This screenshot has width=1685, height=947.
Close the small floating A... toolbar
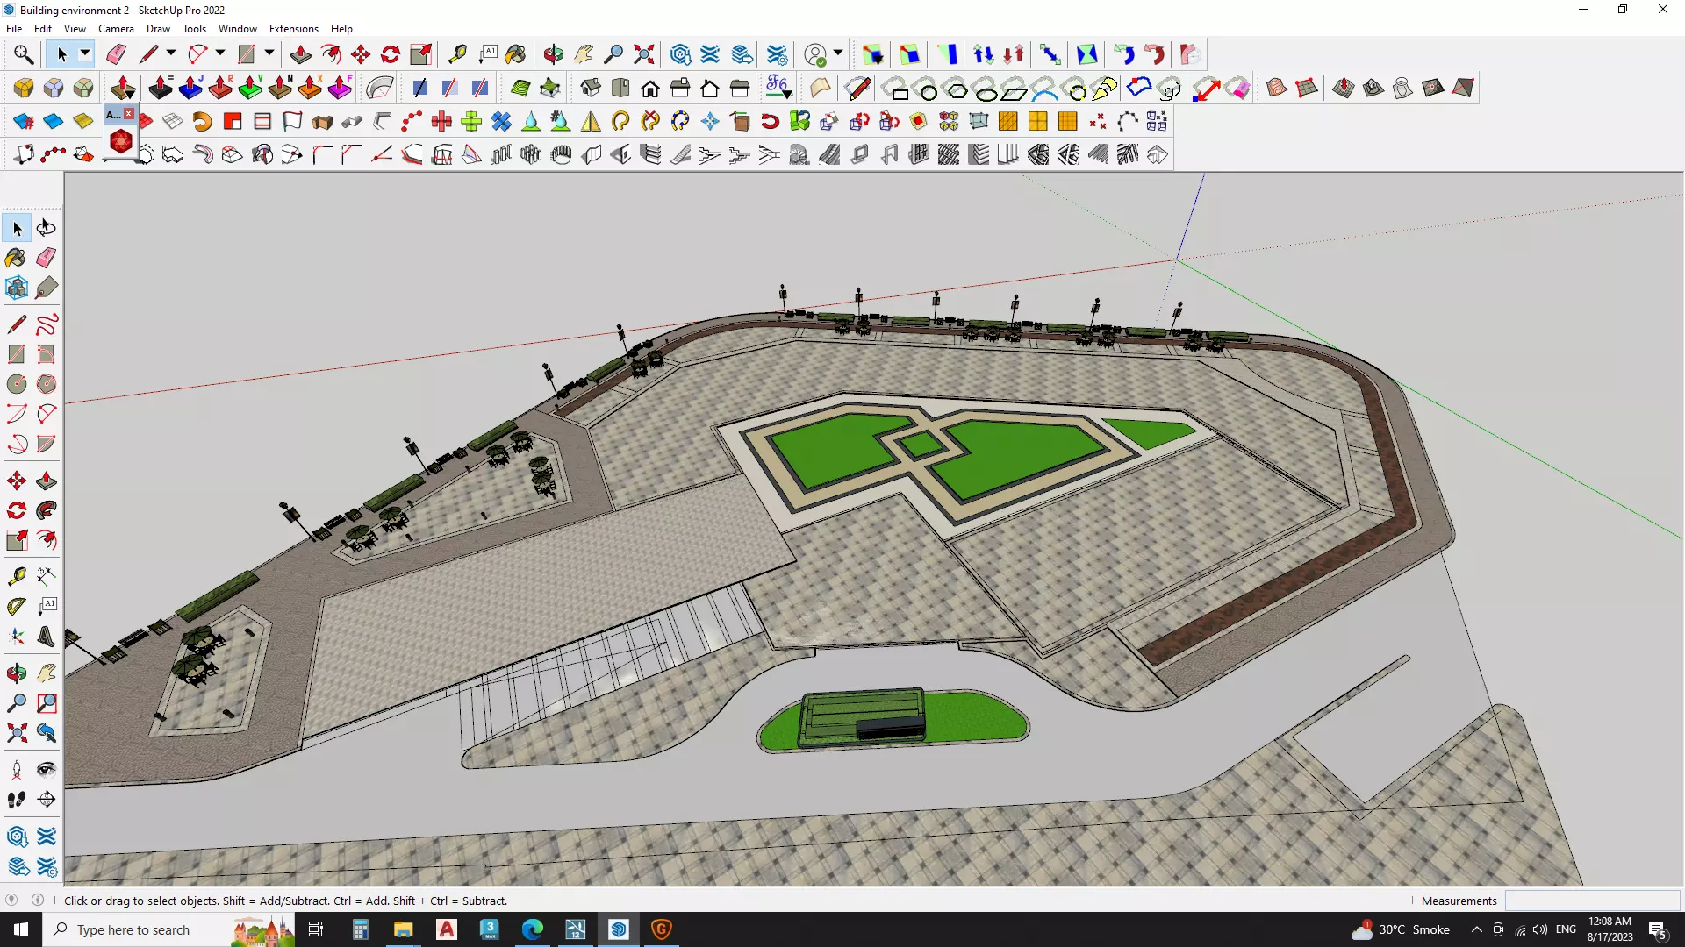coord(129,114)
